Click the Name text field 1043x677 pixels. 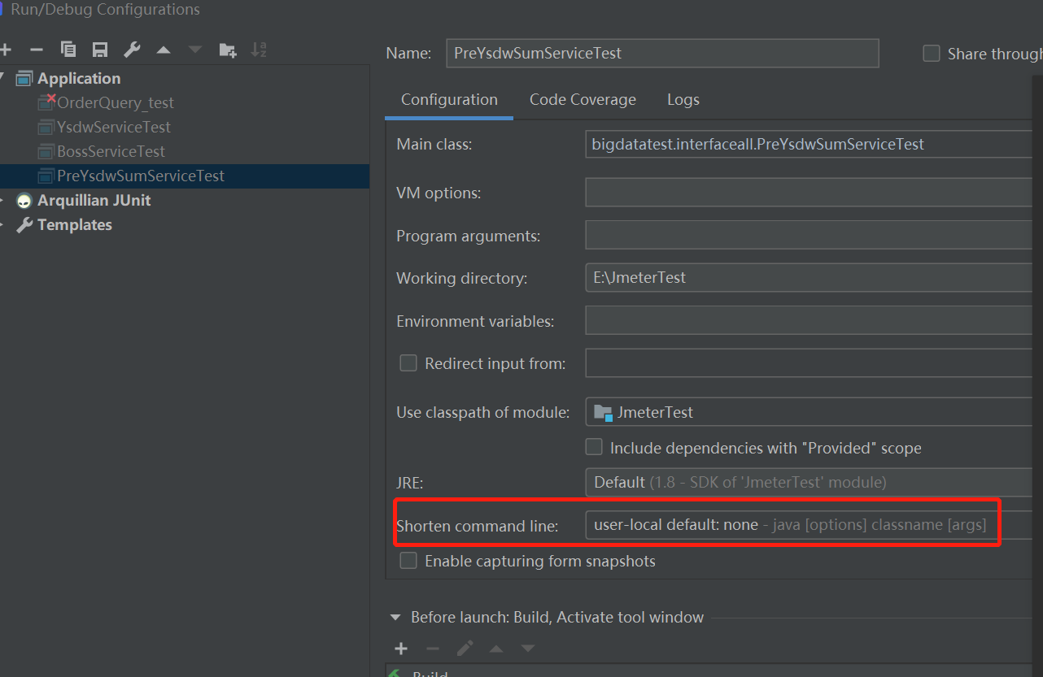[662, 54]
